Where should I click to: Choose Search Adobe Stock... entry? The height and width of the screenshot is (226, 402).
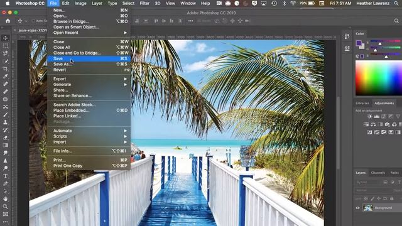pos(89,105)
